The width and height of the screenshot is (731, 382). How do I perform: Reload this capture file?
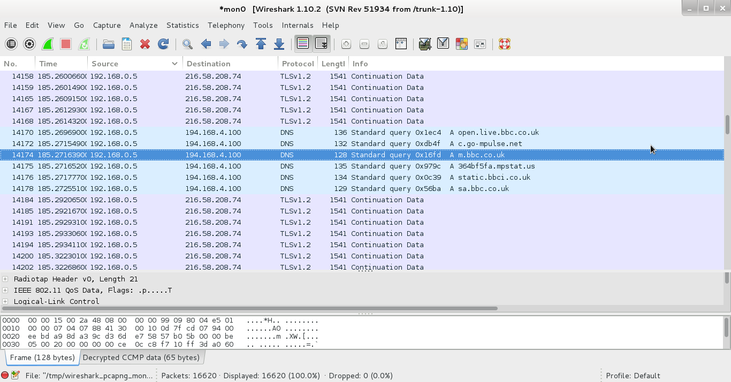point(163,44)
